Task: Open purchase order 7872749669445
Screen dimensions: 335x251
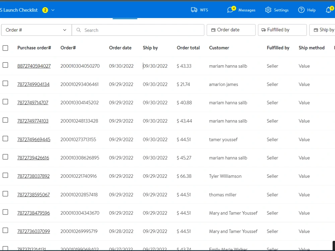Action: pos(34,139)
